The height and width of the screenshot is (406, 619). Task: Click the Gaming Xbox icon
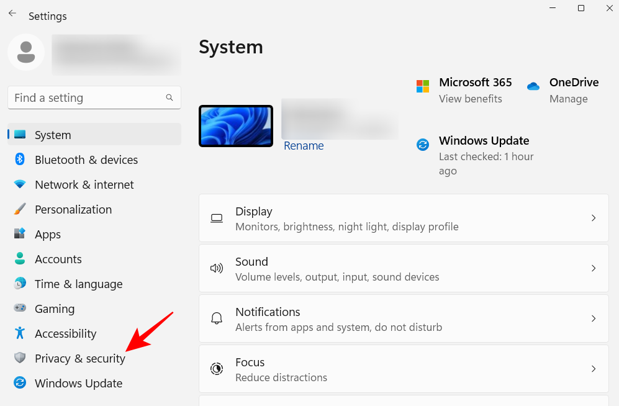tap(19, 309)
